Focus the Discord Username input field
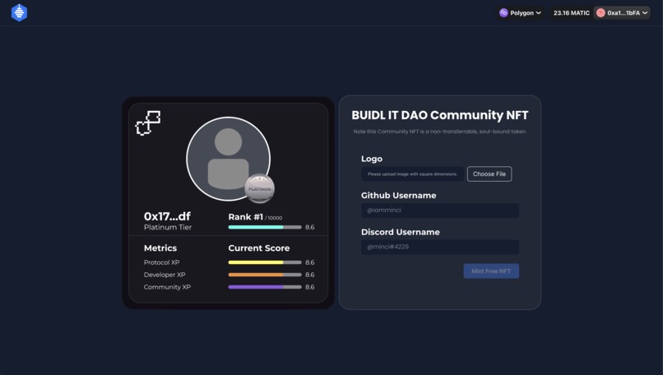Viewport: 663px width, 375px height. pos(440,247)
